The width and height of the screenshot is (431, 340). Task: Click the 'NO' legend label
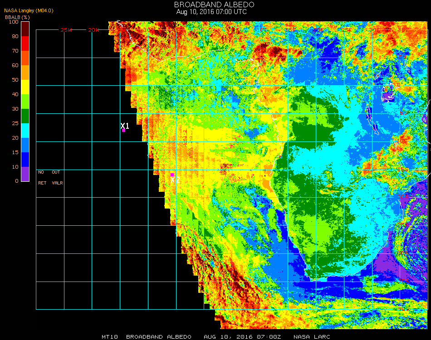(41, 172)
